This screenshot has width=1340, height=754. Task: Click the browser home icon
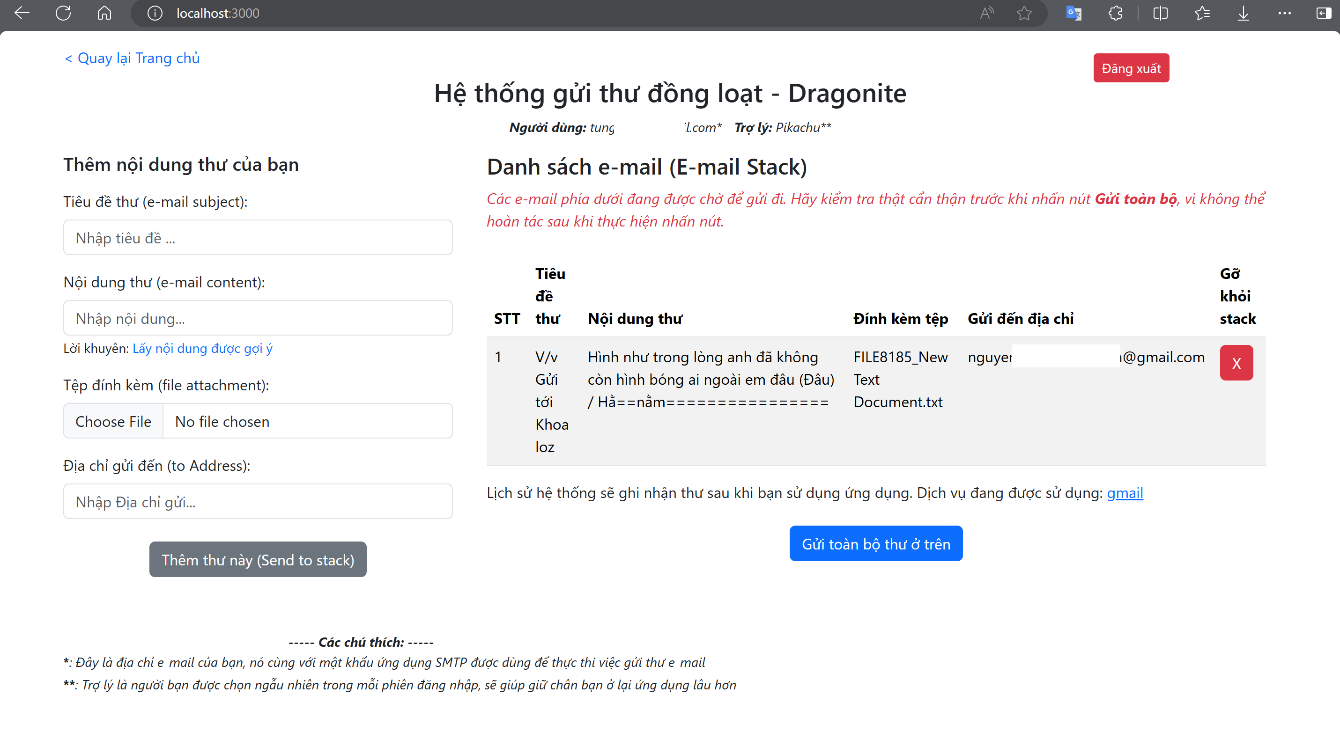tap(104, 13)
